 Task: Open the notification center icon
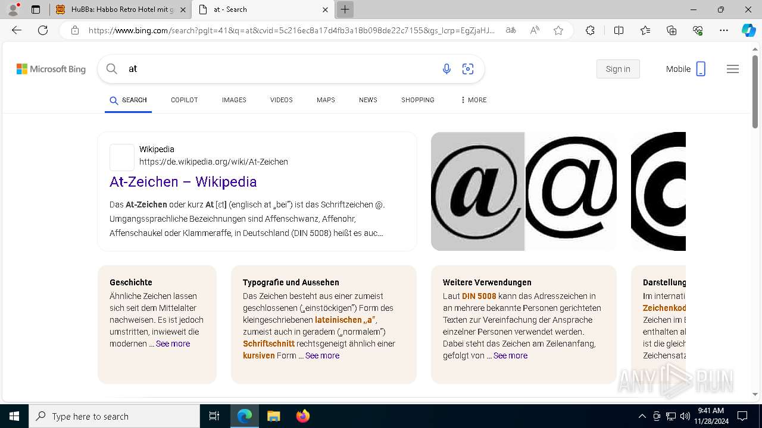point(742,416)
